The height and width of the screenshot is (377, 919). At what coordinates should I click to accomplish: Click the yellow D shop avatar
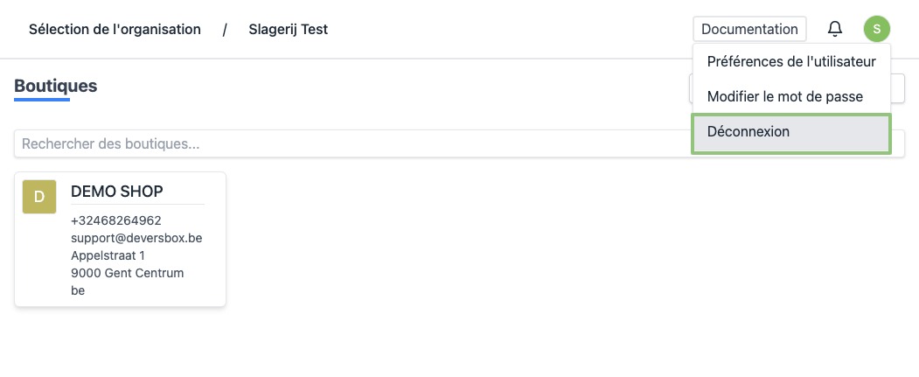click(x=39, y=197)
